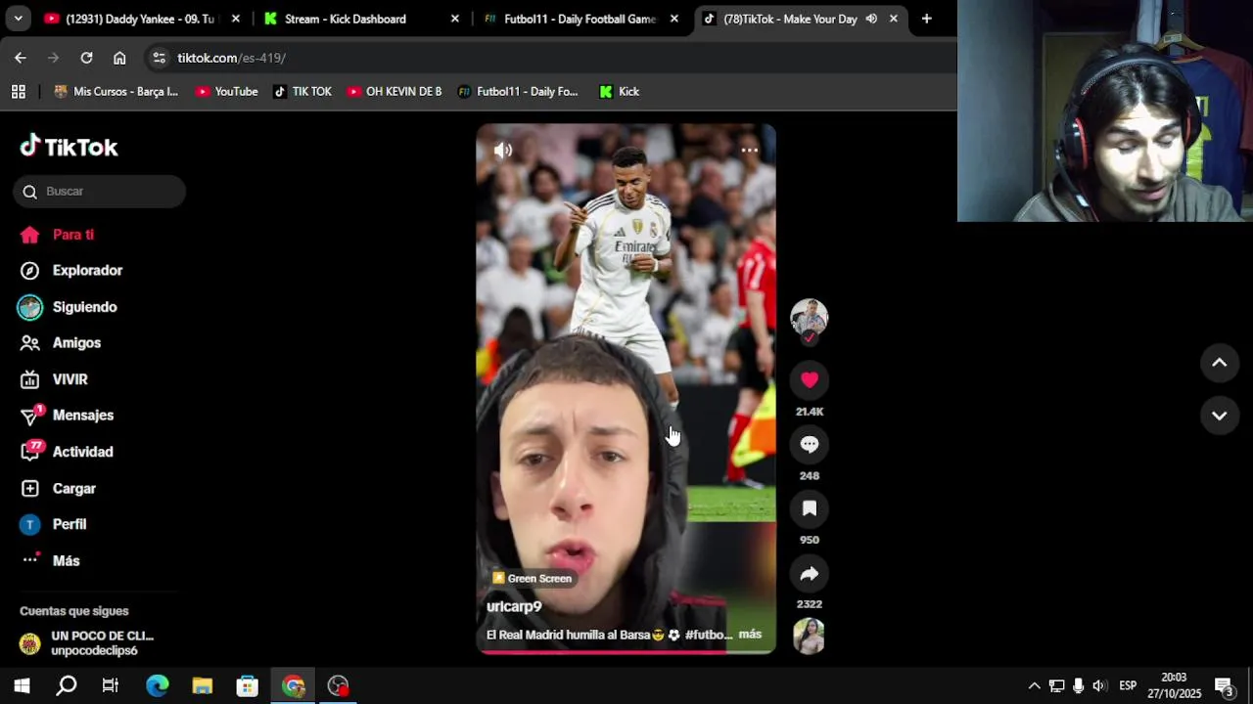The image size is (1253, 704).
Task: Open uricarp9 username link
Action: (x=514, y=607)
